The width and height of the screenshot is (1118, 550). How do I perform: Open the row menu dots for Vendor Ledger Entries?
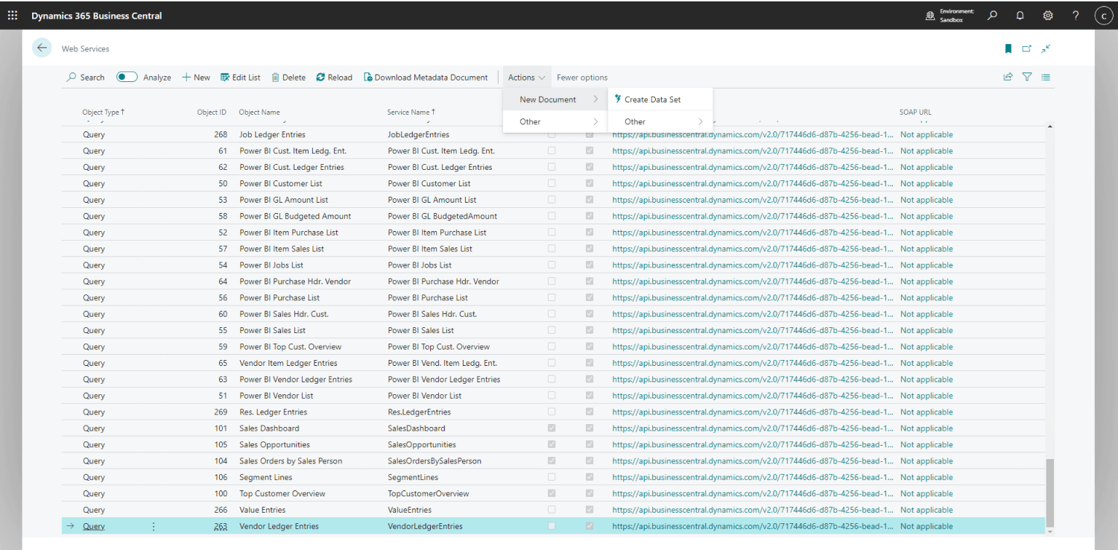coord(154,526)
